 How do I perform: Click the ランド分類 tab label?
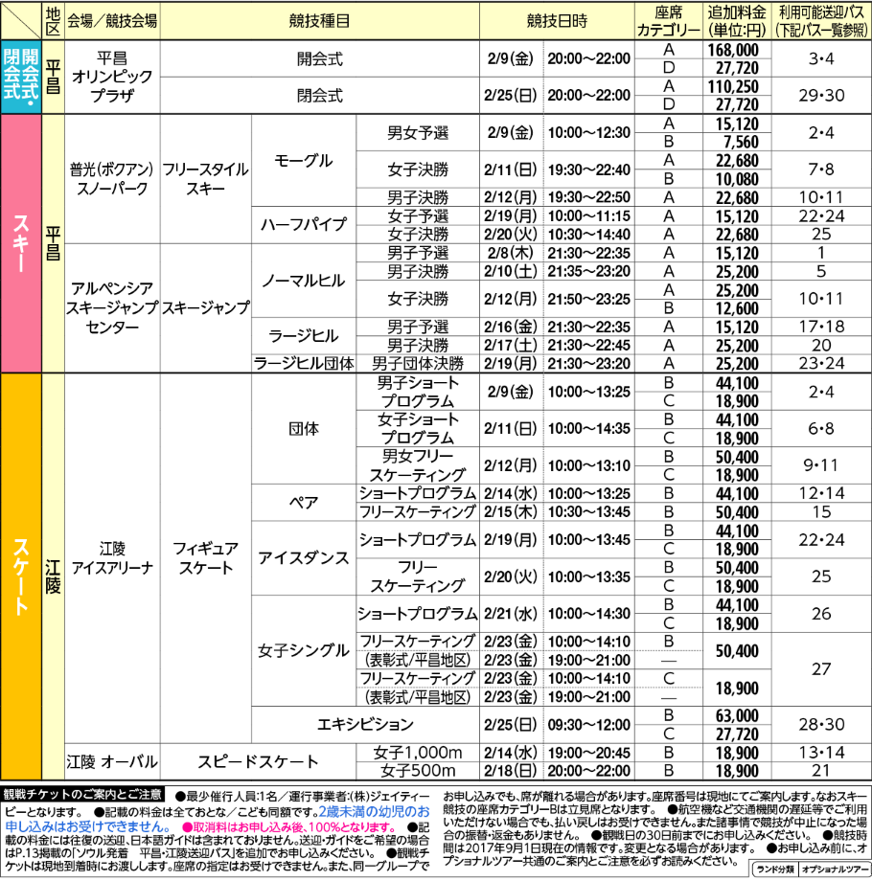pyautogui.click(x=774, y=870)
